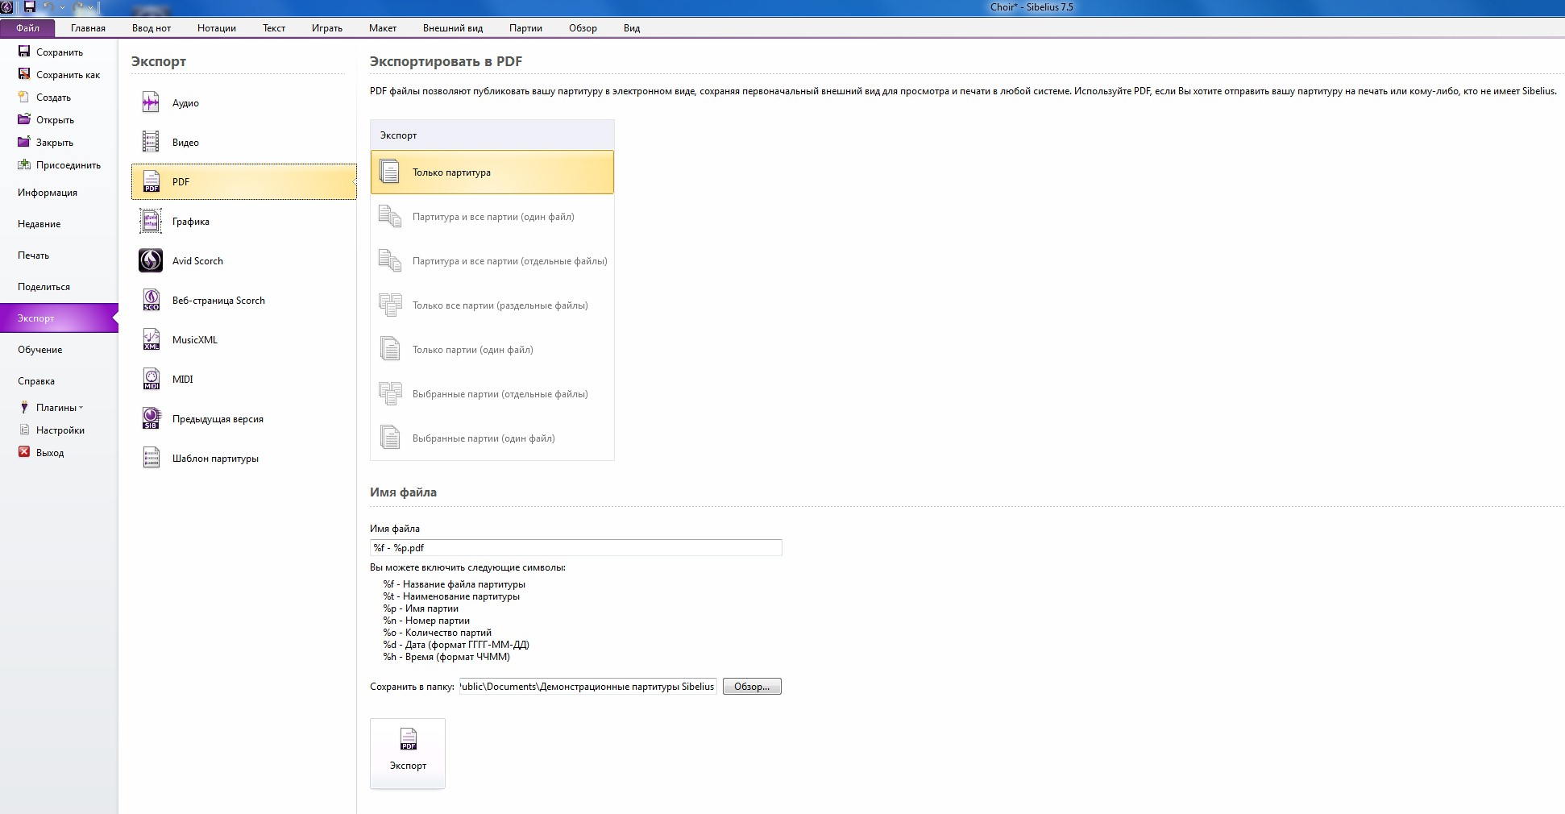Click the Имя файла text field

[x=576, y=548]
